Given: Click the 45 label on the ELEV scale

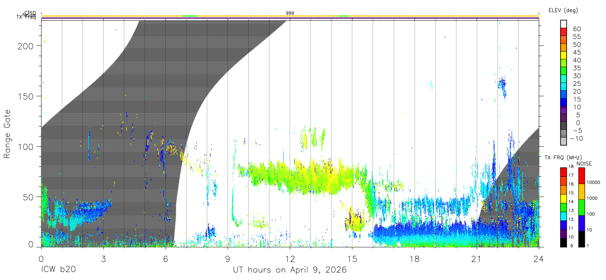Looking at the screenshot, I should 576,52.
